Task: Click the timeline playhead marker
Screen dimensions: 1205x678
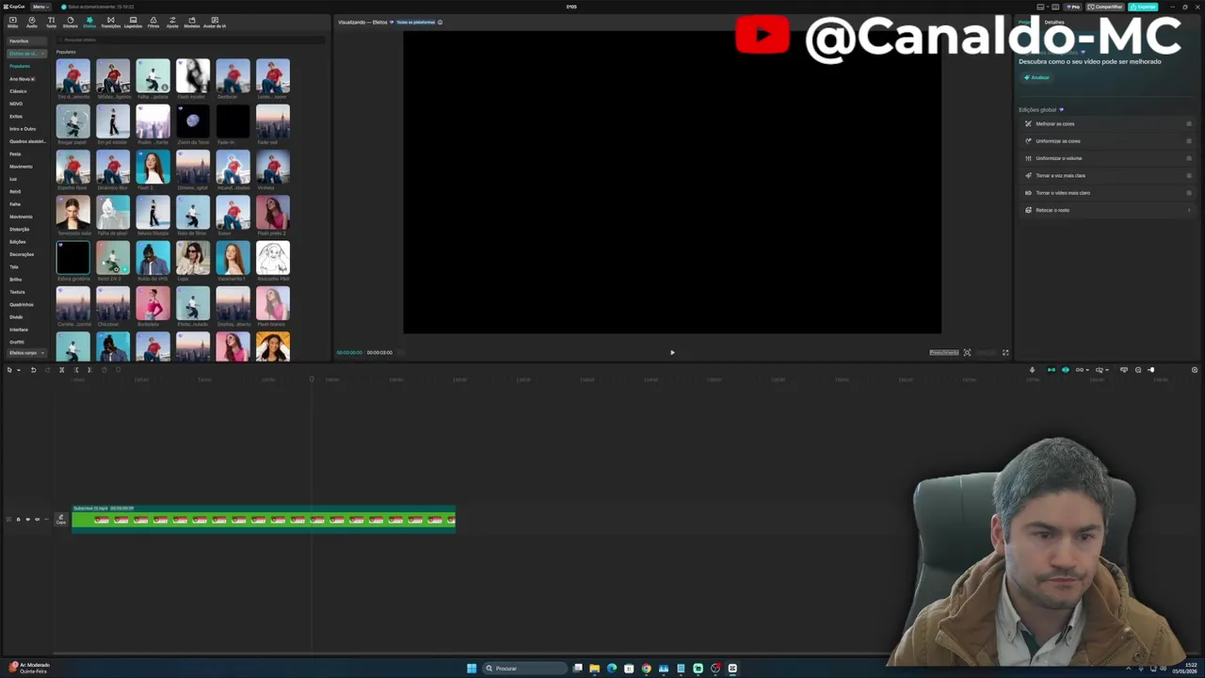Action: coord(312,379)
